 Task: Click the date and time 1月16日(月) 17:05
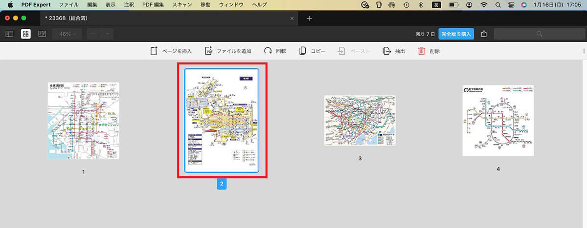coord(558,5)
